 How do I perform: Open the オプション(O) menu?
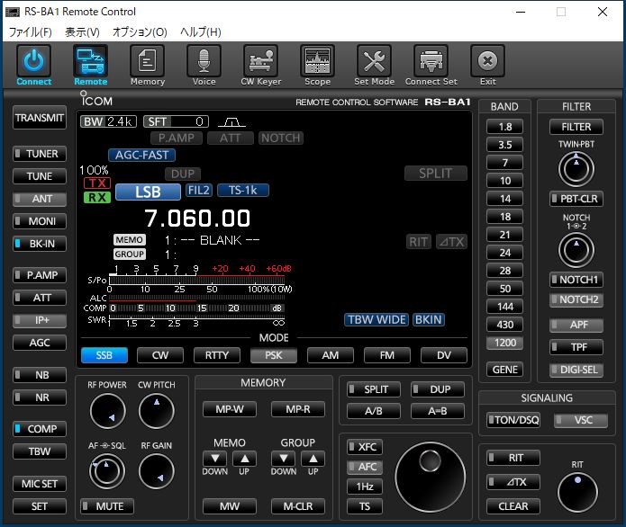pos(140,31)
